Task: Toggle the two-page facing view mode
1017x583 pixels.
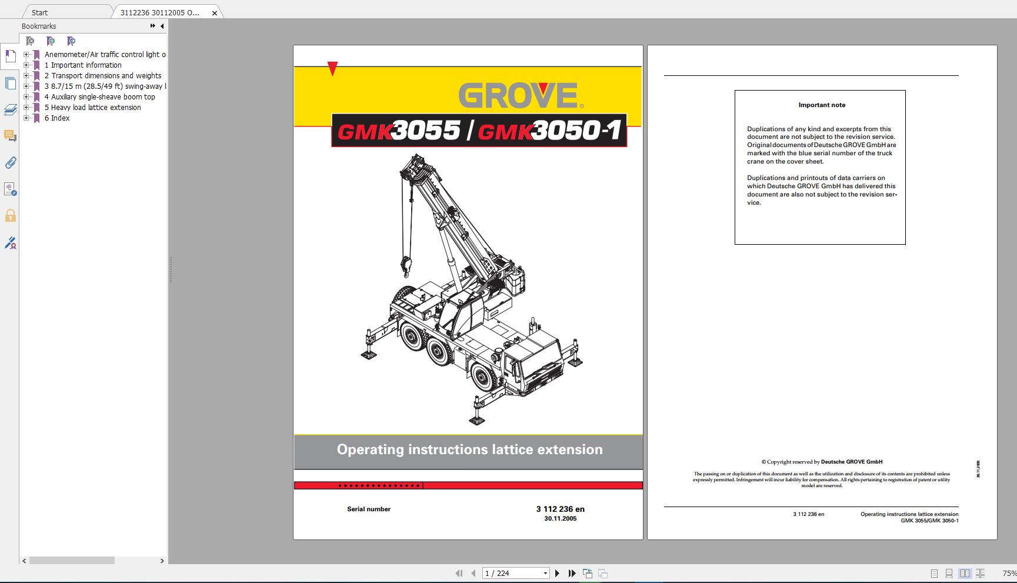Action: [x=965, y=574]
